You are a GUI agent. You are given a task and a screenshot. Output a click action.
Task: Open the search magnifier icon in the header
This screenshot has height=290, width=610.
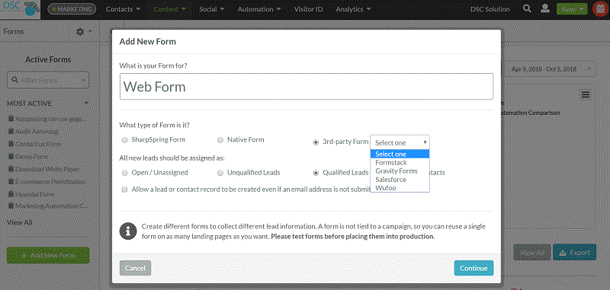click(527, 9)
